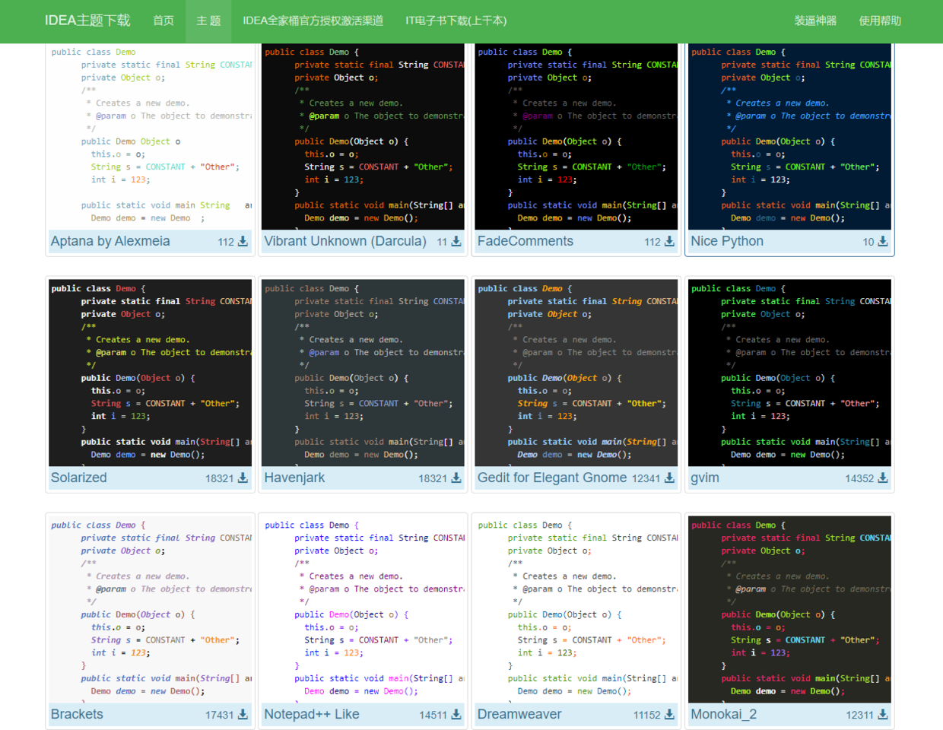
Task: Select the 主题 tab in navbar
Action: click(x=208, y=21)
